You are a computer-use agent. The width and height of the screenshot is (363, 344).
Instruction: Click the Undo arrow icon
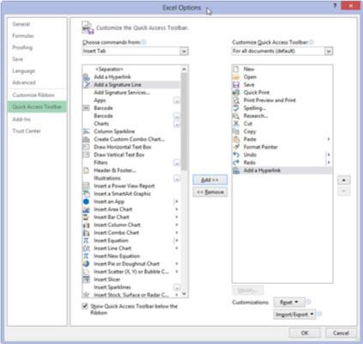click(x=236, y=155)
